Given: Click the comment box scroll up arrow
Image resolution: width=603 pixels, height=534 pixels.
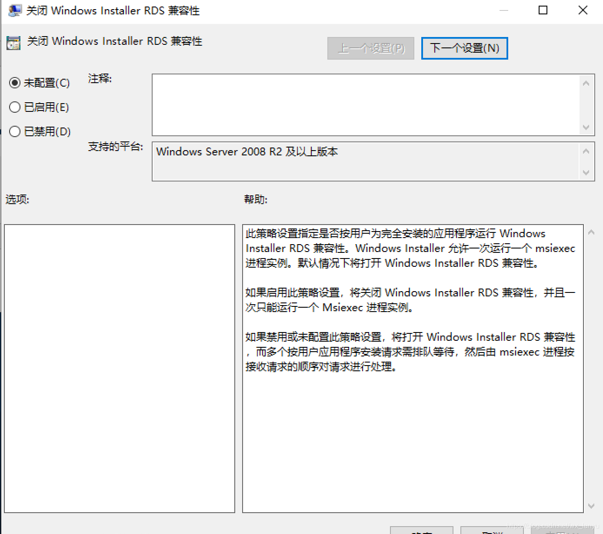Looking at the screenshot, I should click(586, 83).
